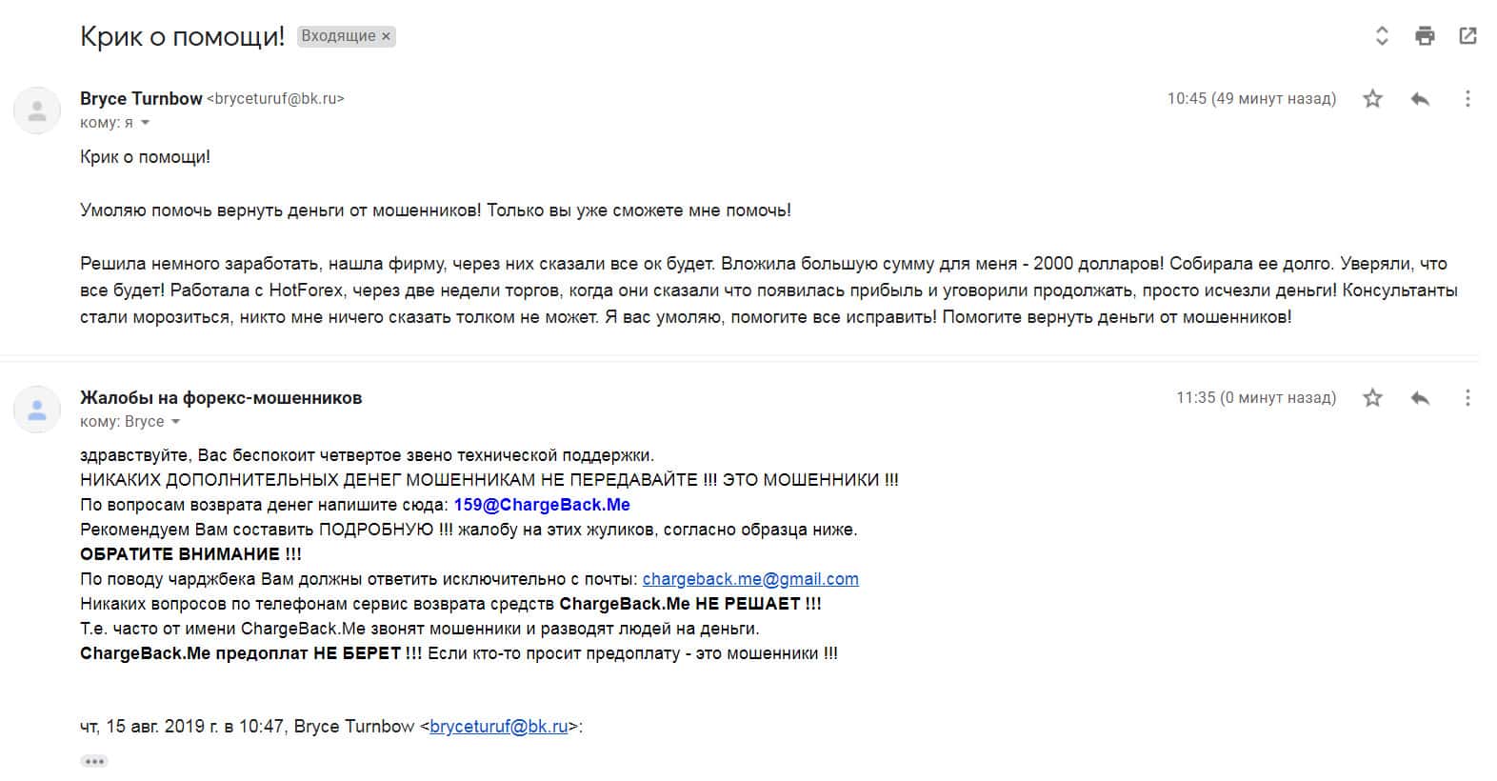1497x781 pixels.
Task: Star the message from Bryce Turnbow
Action: (x=1372, y=98)
